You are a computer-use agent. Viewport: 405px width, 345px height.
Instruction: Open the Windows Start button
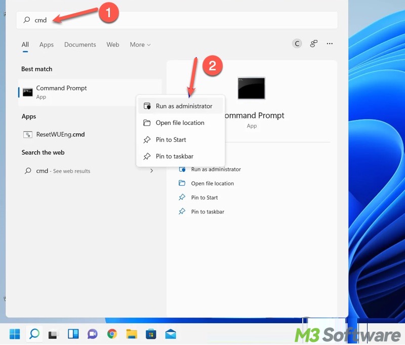click(x=15, y=334)
